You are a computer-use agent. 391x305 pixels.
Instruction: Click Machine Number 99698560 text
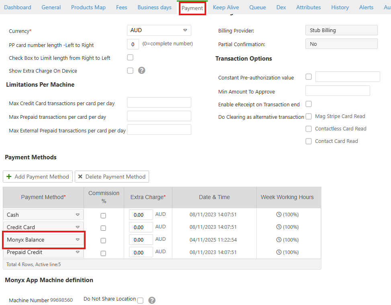[41, 300]
